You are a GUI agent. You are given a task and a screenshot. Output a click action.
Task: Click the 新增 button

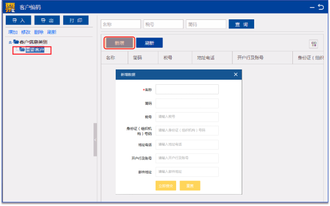(x=119, y=43)
